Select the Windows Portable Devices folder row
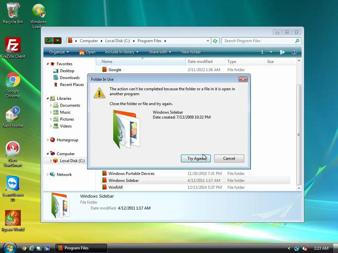338x253 pixels. [x=195, y=173]
